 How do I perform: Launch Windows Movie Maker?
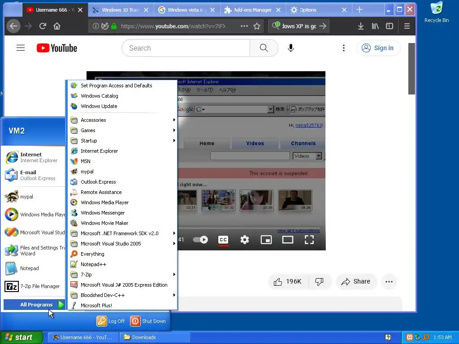click(x=123, y=223)
